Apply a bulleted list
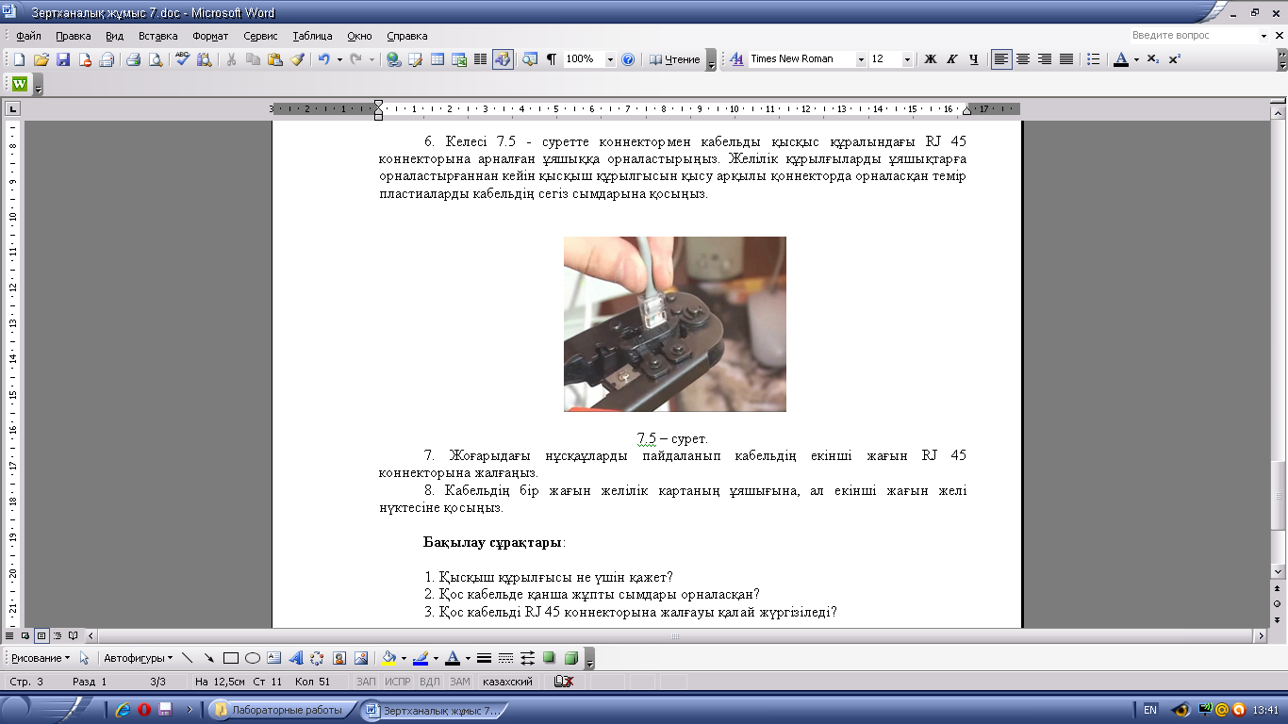Viewport: 1288px width, 724px height. 1094,59
